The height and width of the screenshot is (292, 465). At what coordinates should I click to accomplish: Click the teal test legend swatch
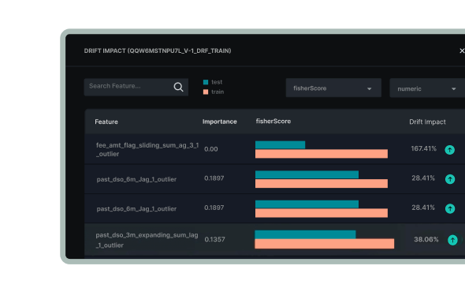(x=206, y=82)
